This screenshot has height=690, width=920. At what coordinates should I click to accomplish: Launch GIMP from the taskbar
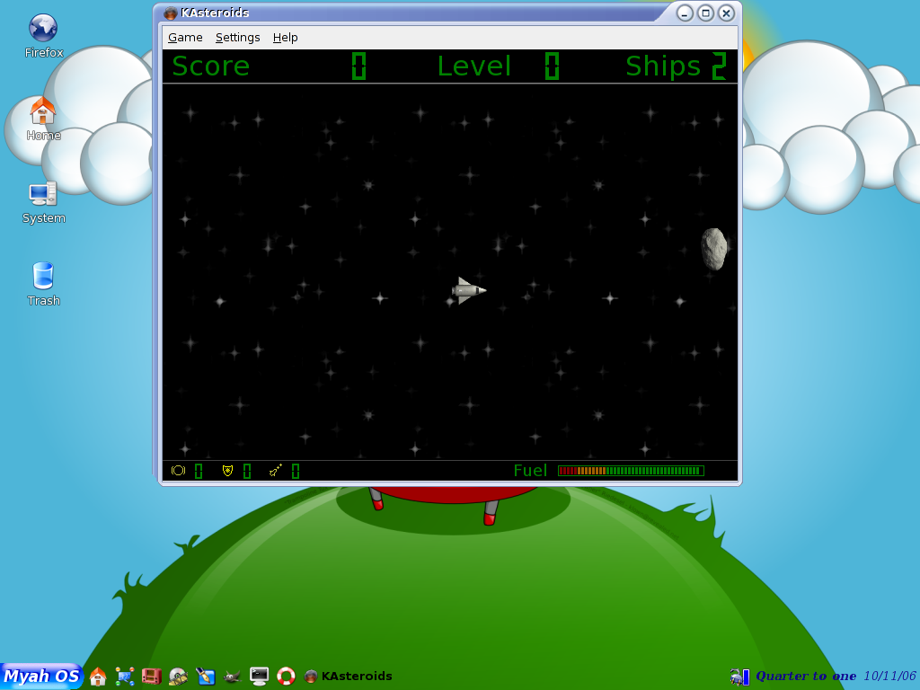(233, 677)
